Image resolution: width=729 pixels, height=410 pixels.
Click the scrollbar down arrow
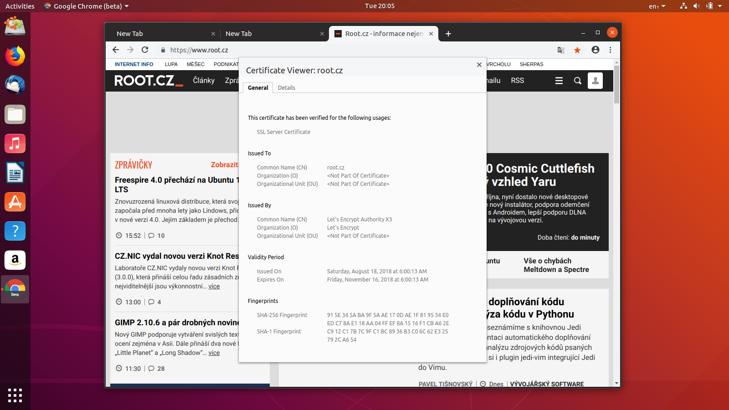point(616,384)
